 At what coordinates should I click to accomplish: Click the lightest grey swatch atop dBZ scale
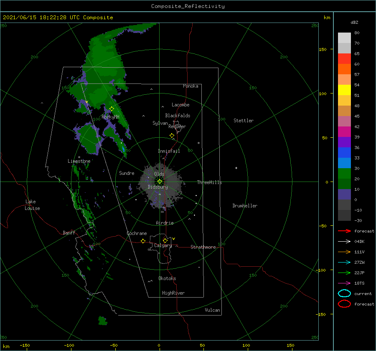click(344, 38)
